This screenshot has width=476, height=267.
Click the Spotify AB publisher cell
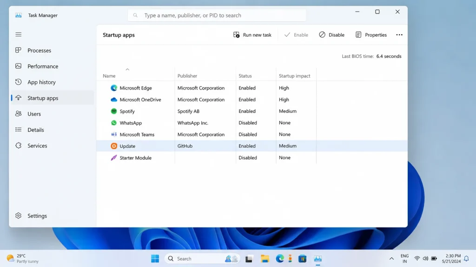coord(189,111)
